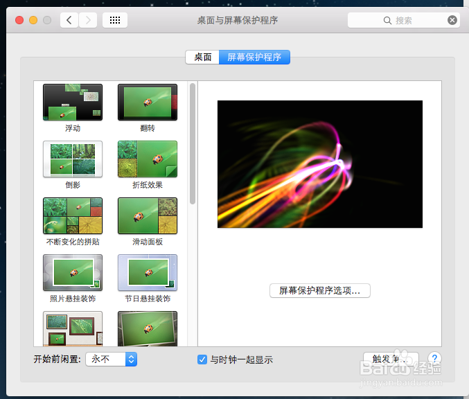Image resolution: width=469 pixels, height=399 pixels.
Task: Open 屏幕保护程序选项... button
Action: [320, 290]
